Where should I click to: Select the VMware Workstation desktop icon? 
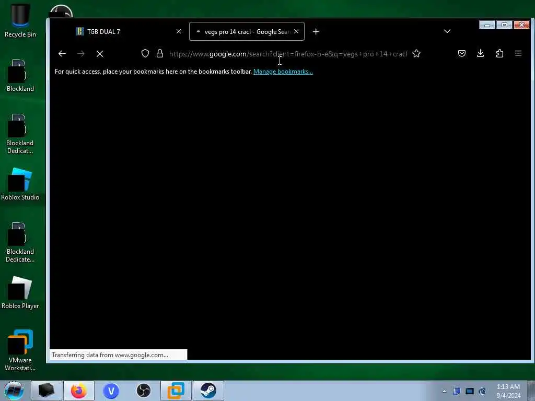coord(20,350)
